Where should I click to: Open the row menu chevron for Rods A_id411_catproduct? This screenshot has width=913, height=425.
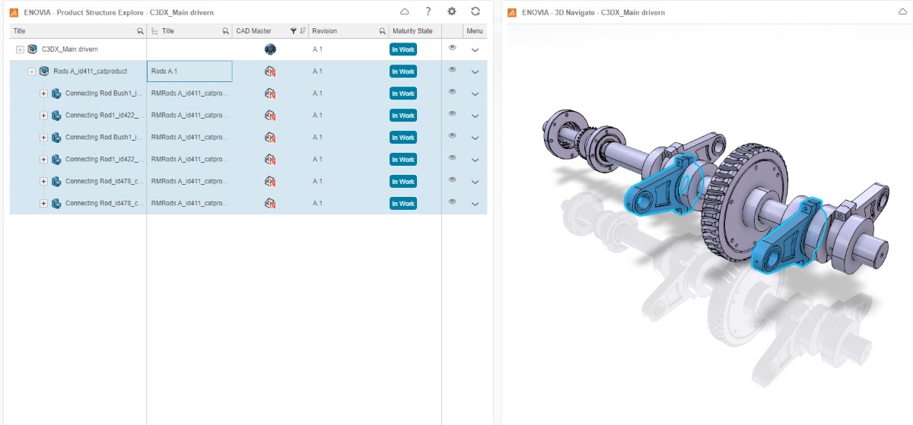[x=476, y=72]
